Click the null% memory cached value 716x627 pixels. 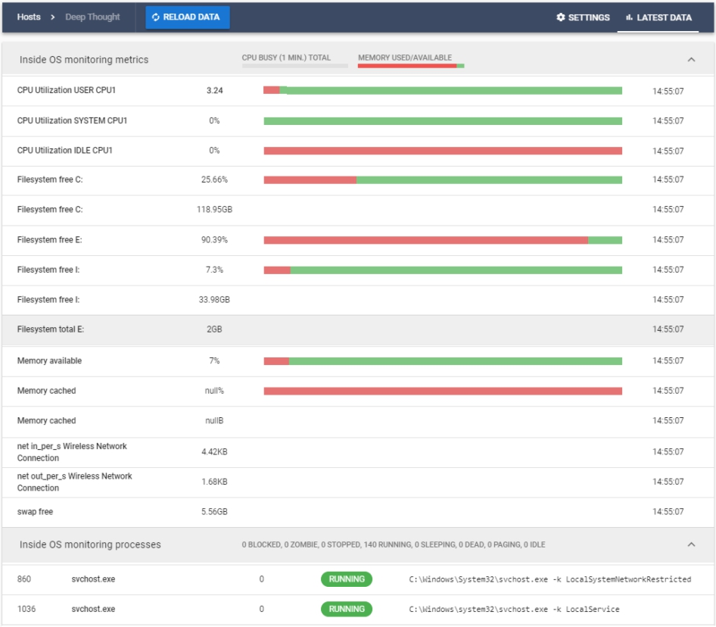click(x=214, y=391)
